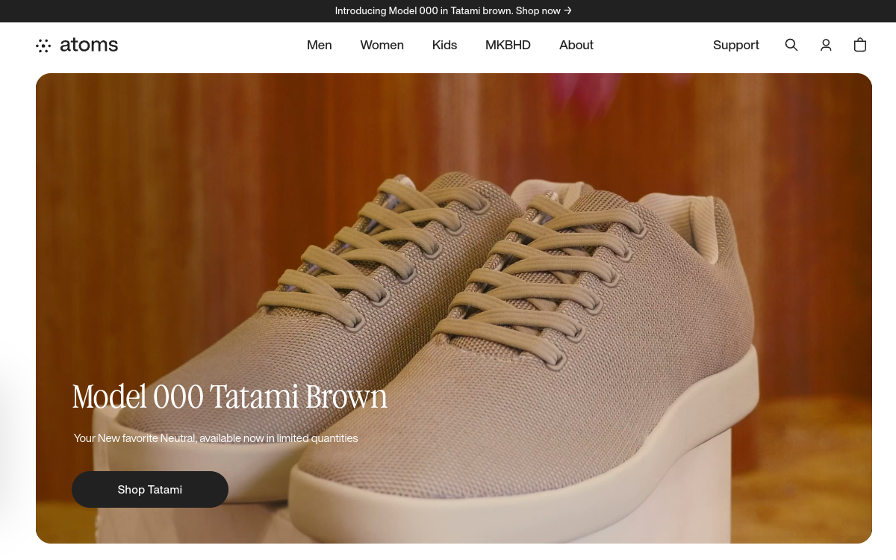
Task: Open the Kids menu
Action: [x=444, y=45]
